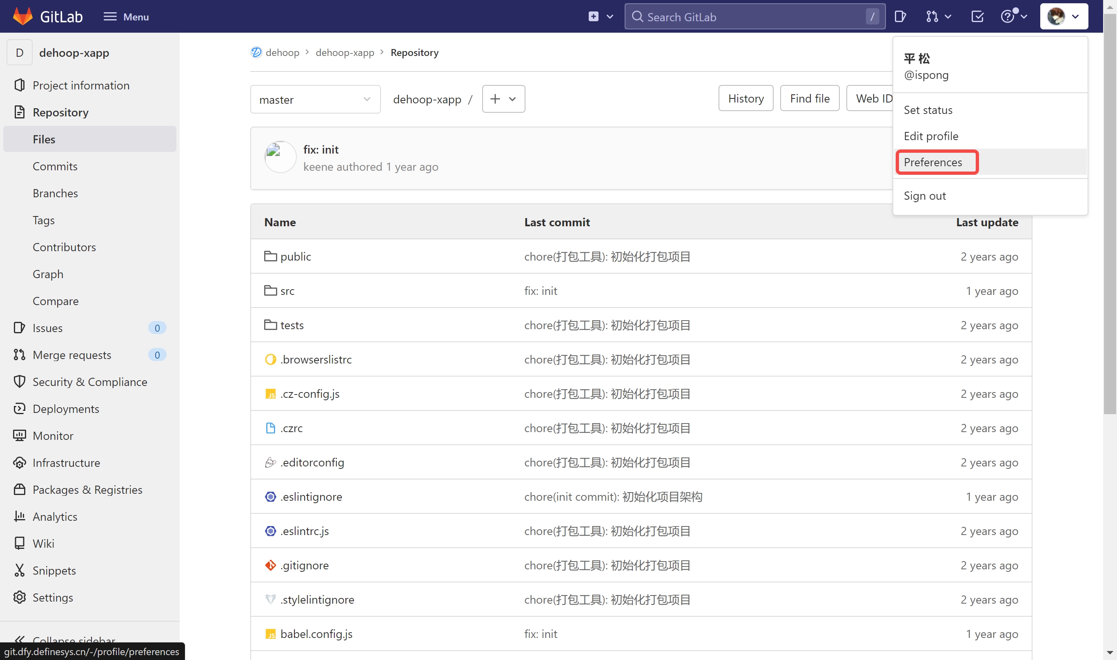Toggle the user avatar dropdown
Image resolution: width=1117 pixels, height=660 pixels.
pyautogui.click(x=1064, y=16)
